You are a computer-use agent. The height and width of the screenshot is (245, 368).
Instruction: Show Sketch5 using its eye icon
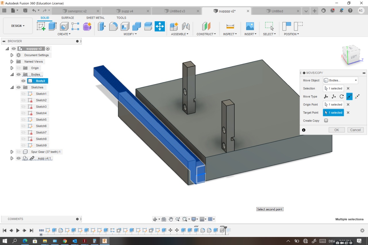pyautogui.click(x=24, y=119)
